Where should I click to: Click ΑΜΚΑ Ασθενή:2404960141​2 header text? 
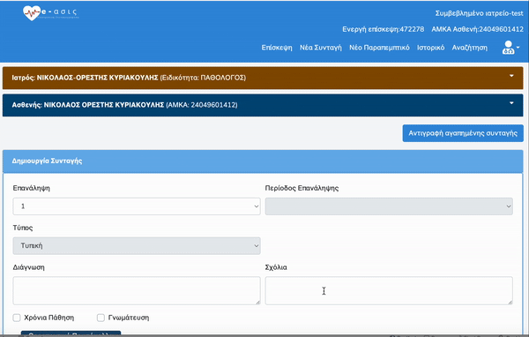[477, 29]
